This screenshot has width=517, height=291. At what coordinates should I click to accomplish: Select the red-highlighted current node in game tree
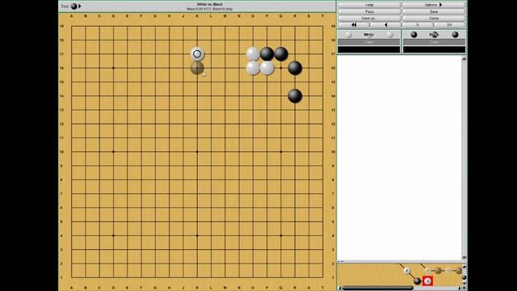[x=427, y=281]
